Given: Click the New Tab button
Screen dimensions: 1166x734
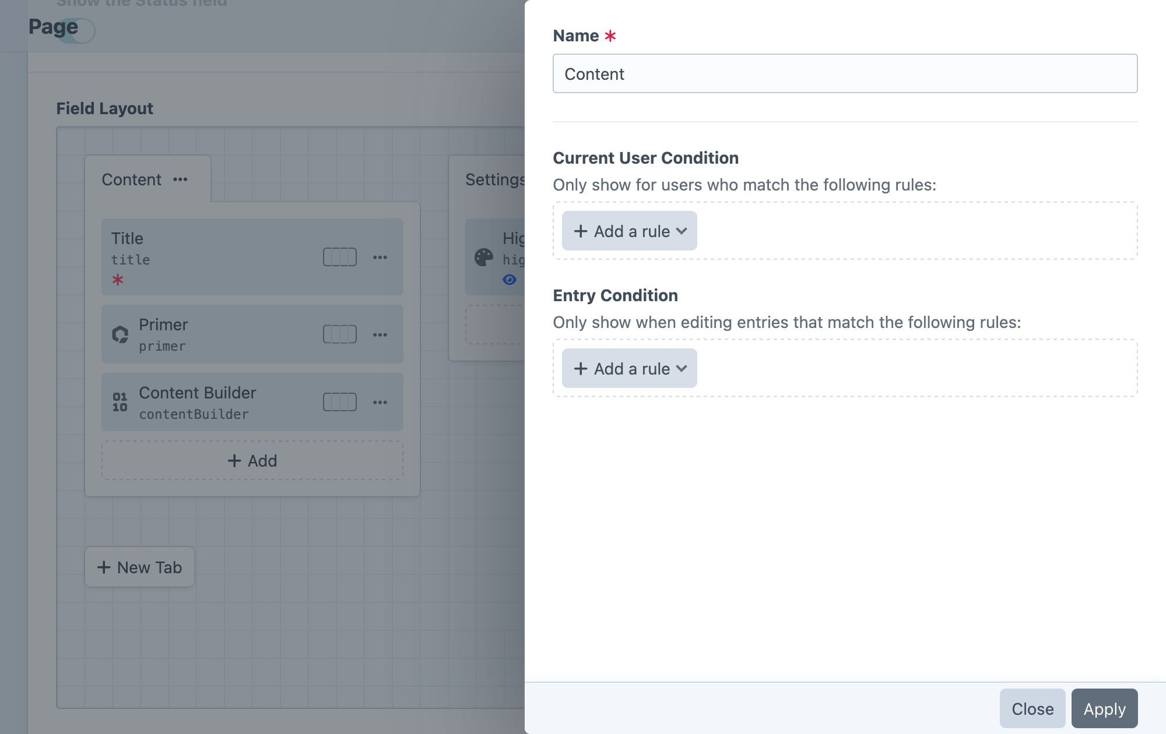Looking at the screenshot, I should 139,567.
